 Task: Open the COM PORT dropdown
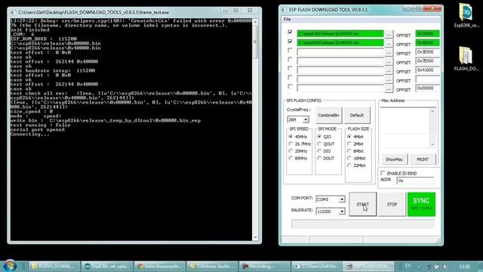pos(342,199)
